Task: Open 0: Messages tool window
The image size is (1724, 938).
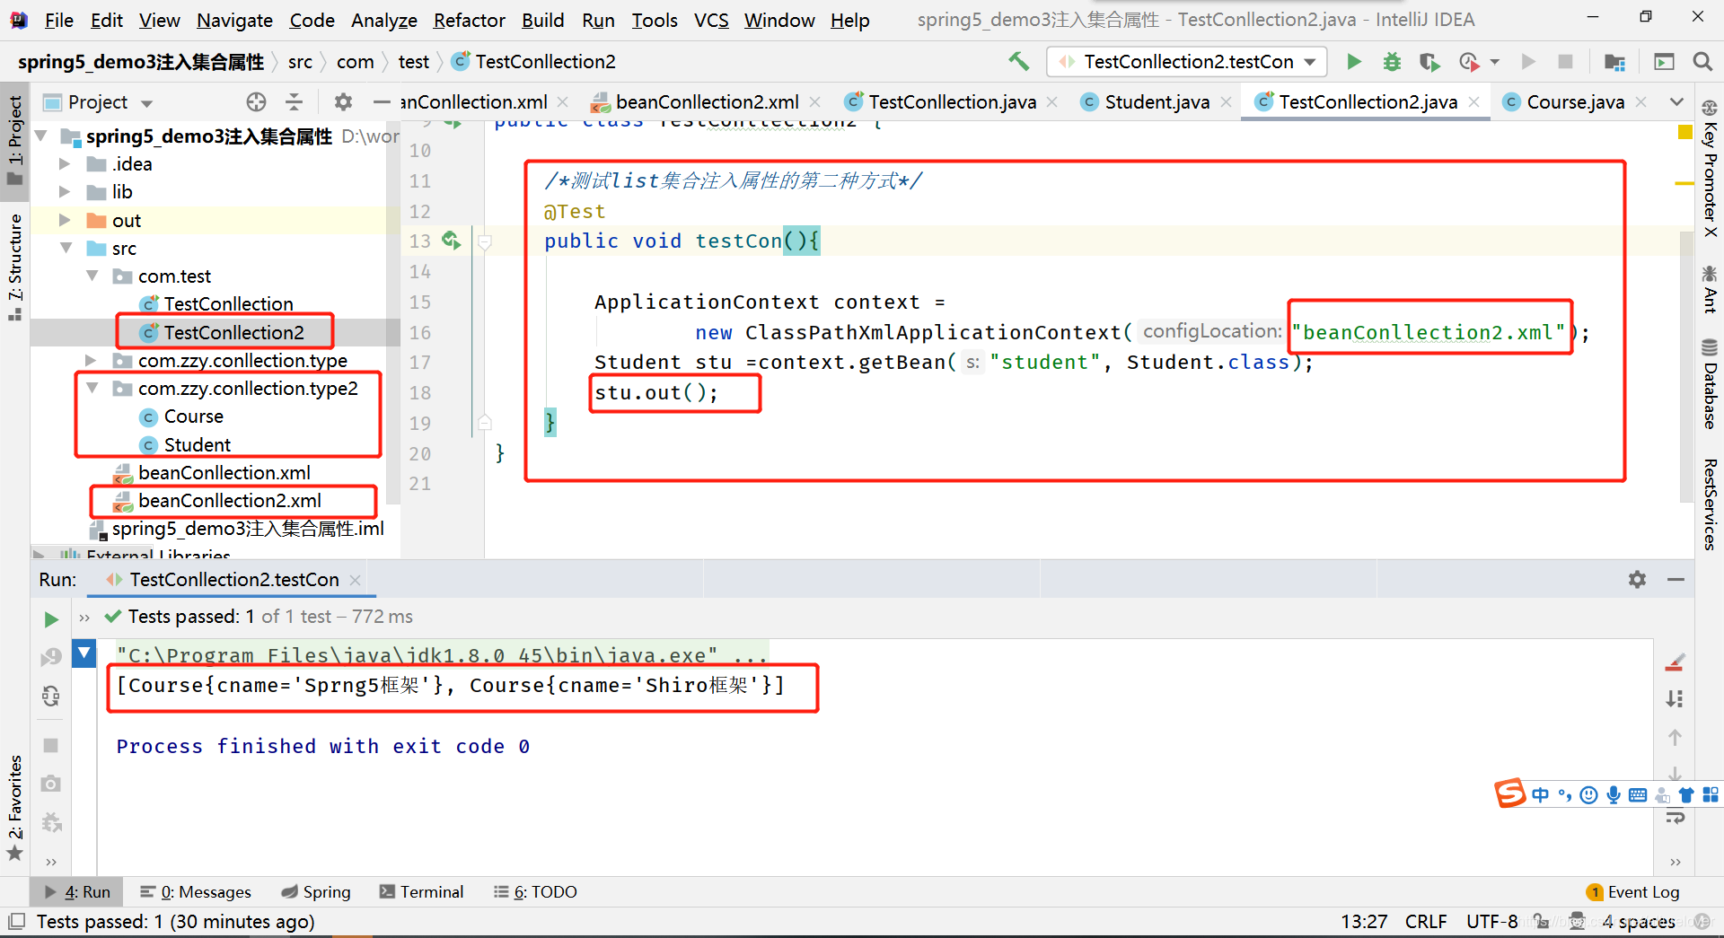Action: 196,891
